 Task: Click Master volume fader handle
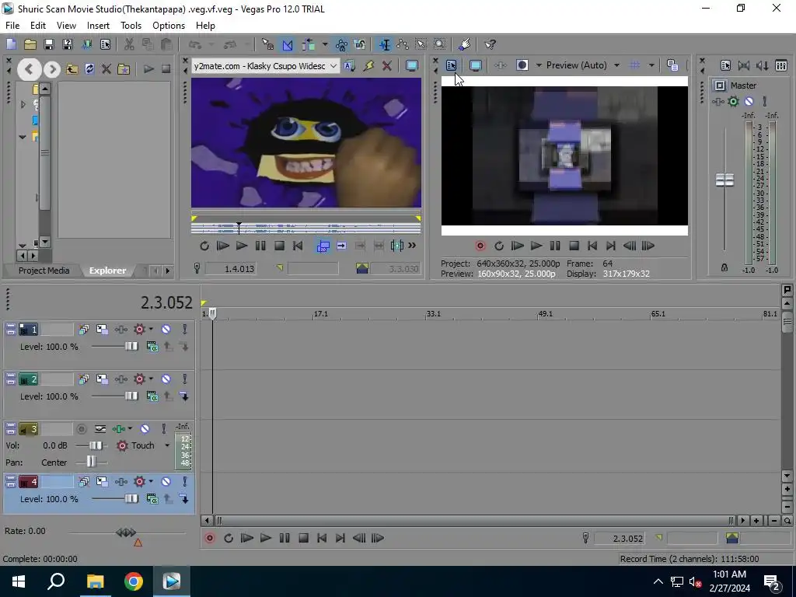click(x=724, y=180)
